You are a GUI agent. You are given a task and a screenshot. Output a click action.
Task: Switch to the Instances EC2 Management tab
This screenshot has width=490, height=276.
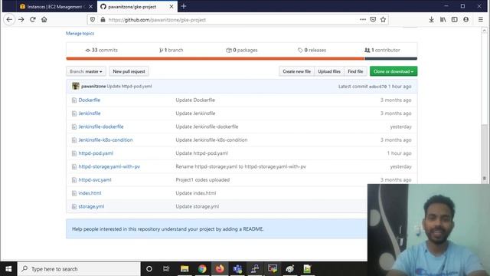click(56, 7)
